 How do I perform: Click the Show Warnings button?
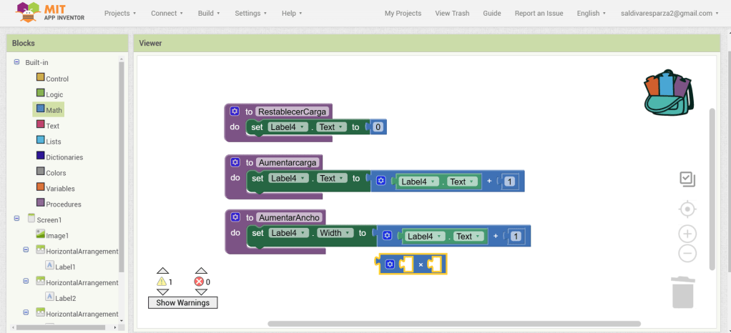(183, 302)
